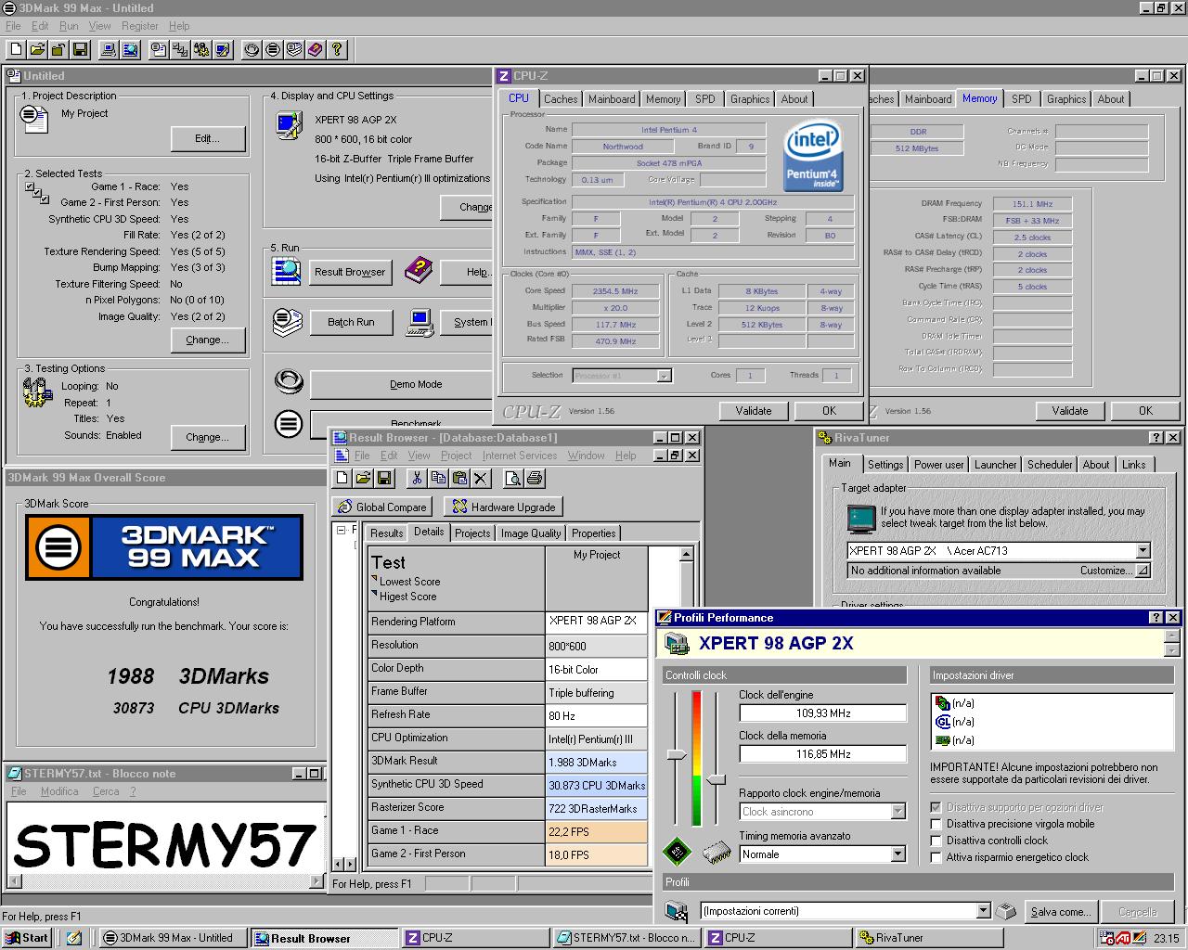Click the Batch Run button
The height and width of the screenshot is (950, 1188).
351,322
